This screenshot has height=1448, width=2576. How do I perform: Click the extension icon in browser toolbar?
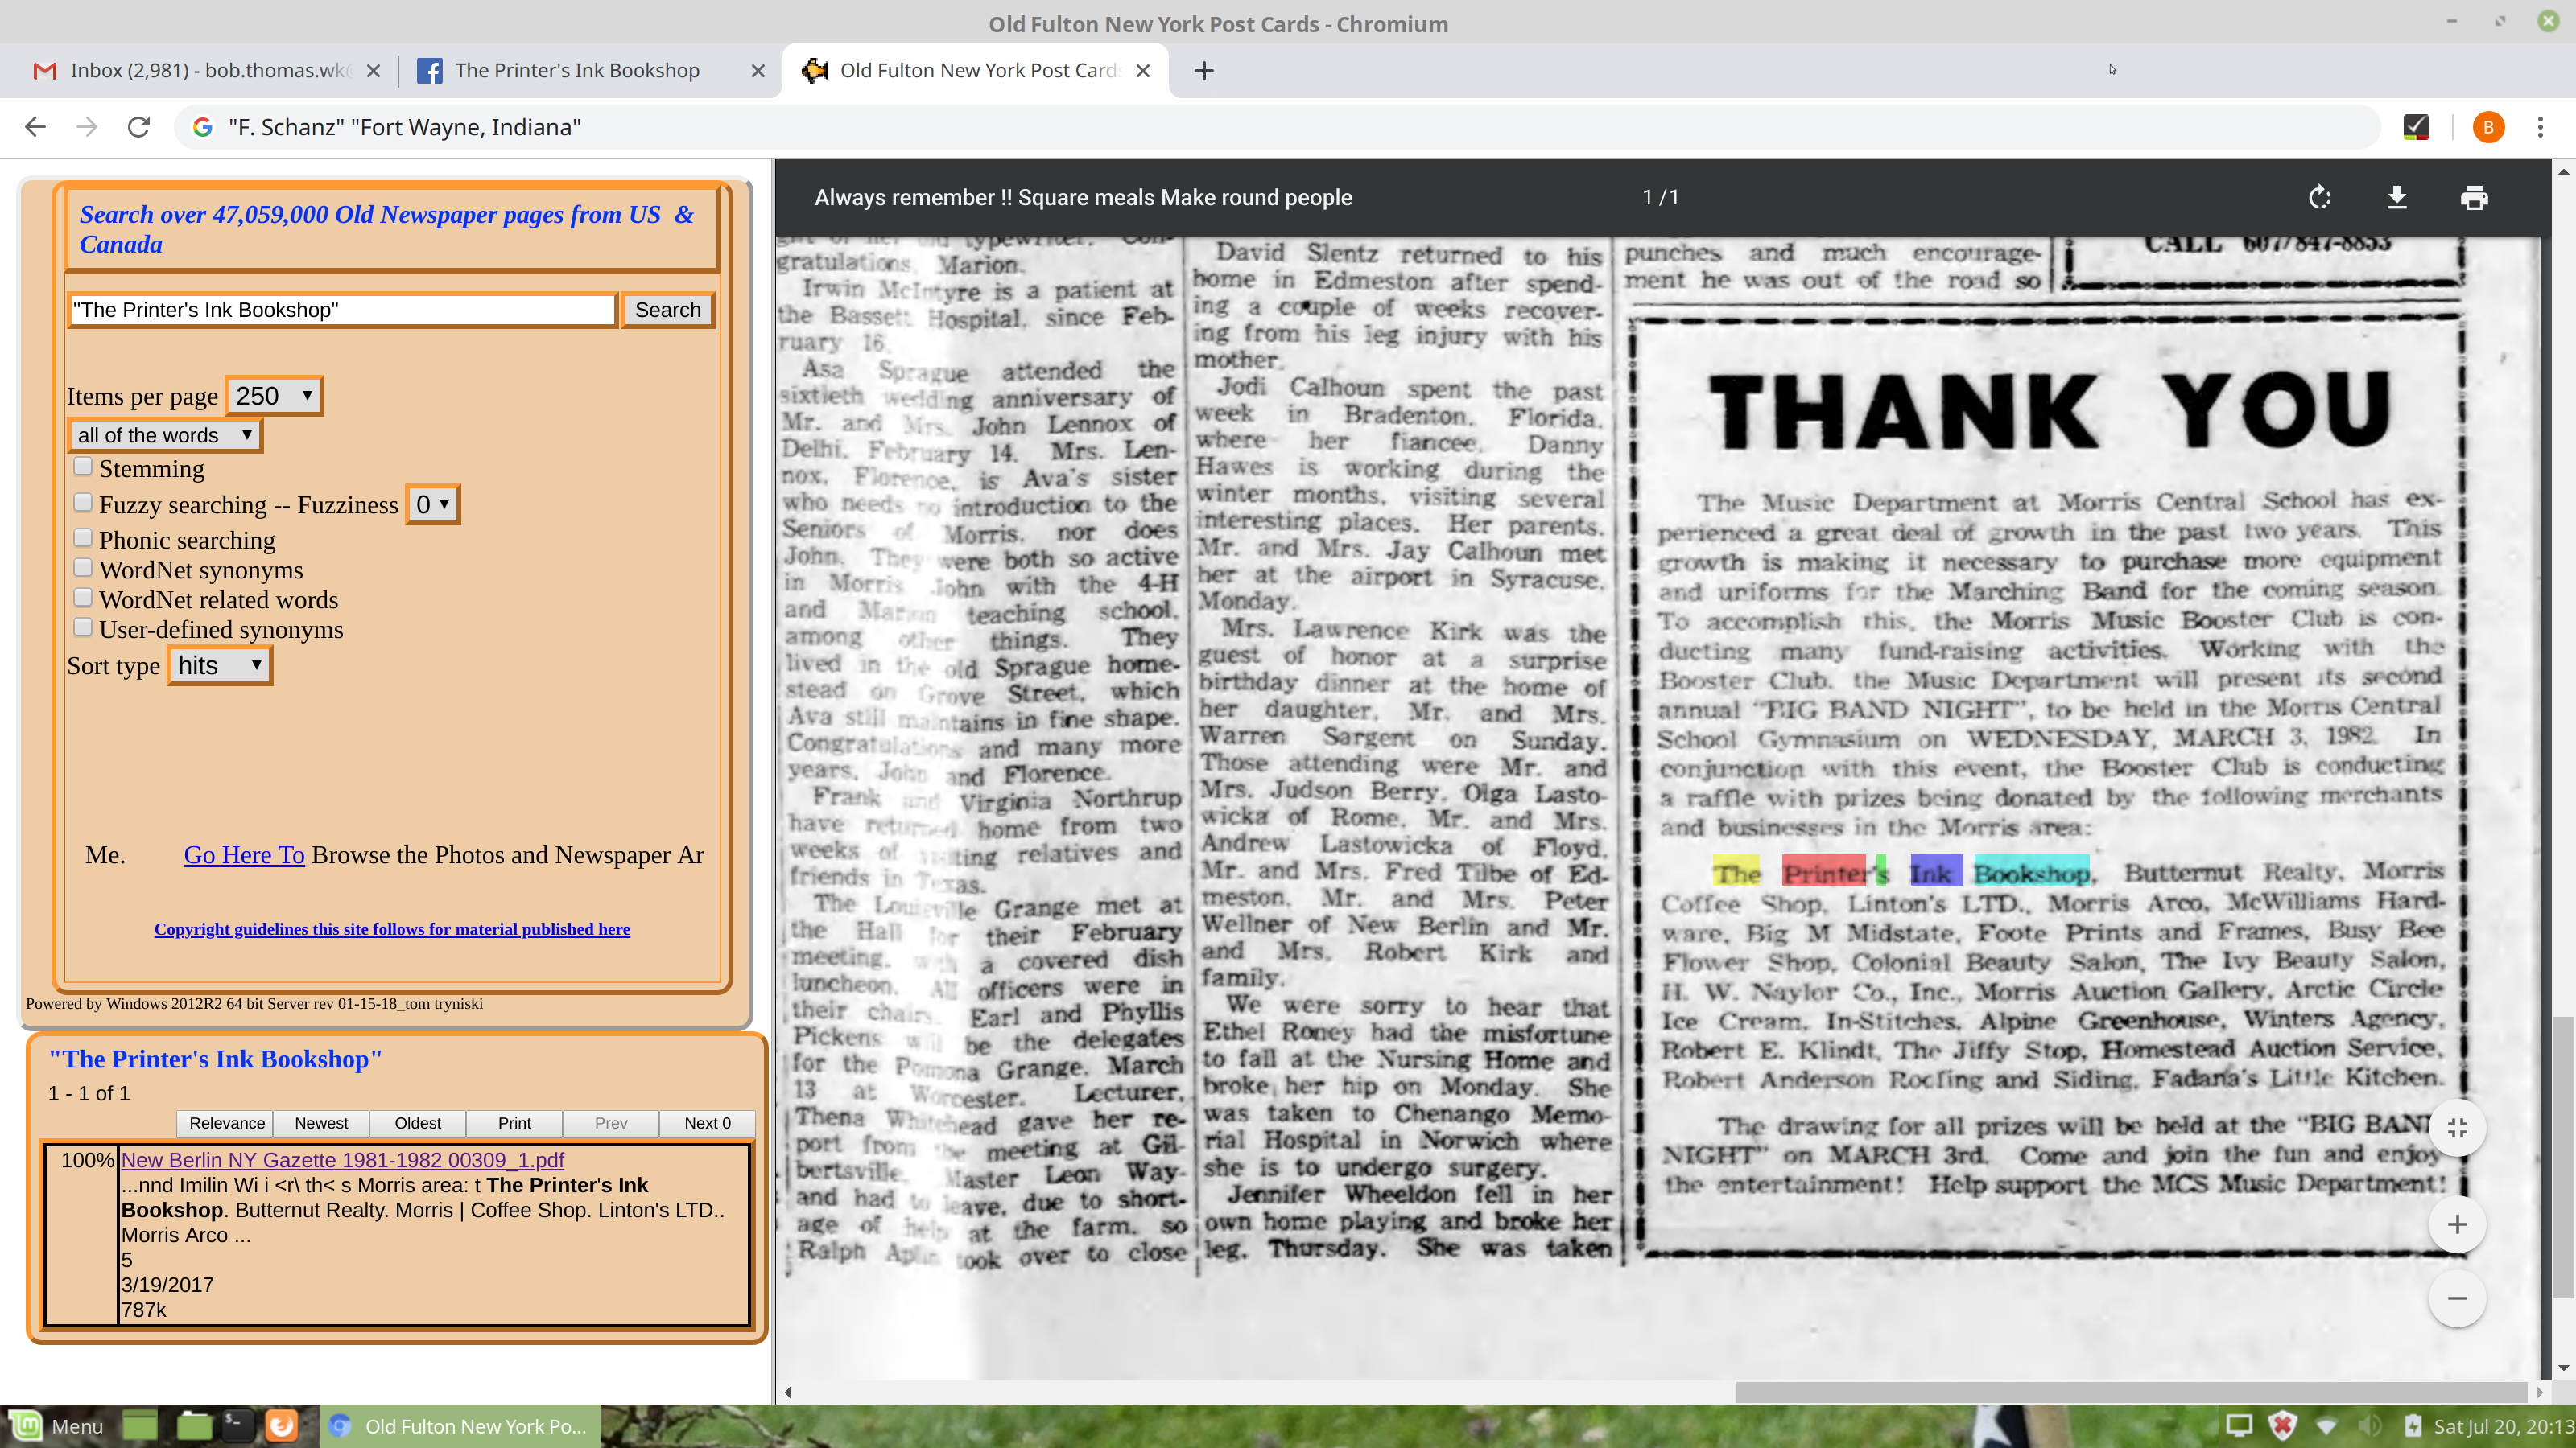pyautogui.click(x=2416, y=127)
